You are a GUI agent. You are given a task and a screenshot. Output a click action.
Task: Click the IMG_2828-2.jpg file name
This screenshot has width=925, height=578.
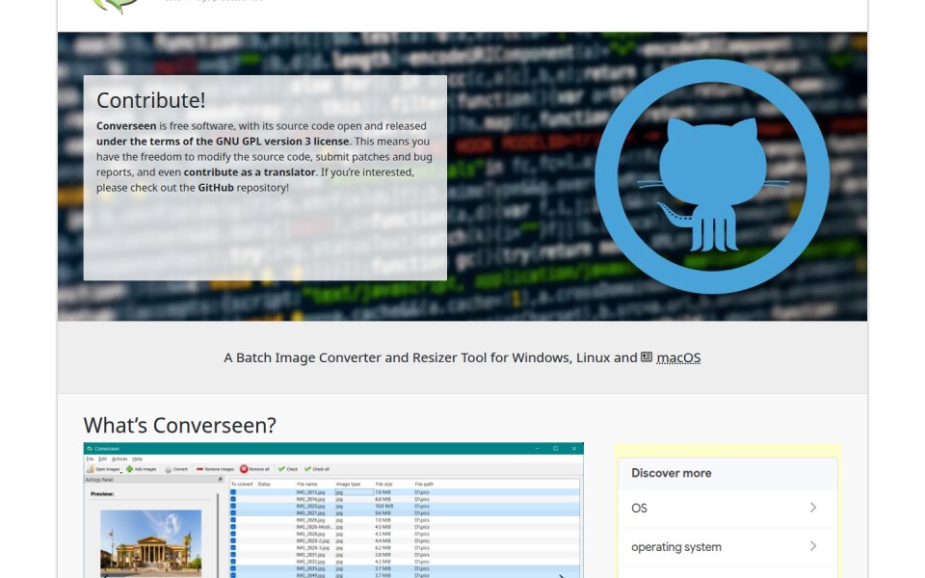pyautogui.click(x=312, y=540)
